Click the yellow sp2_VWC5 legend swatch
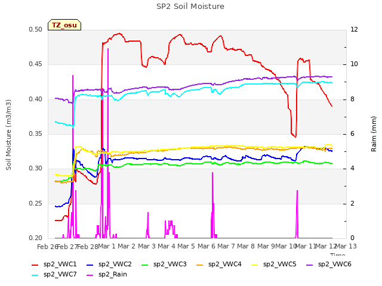 [255, 265]
